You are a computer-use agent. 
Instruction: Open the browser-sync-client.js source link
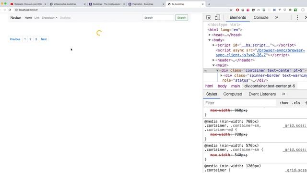point(260,53)
